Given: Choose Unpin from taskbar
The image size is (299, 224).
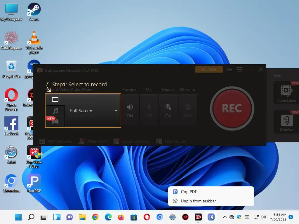Looking at the screenshot, I should [x=211, y=201].
